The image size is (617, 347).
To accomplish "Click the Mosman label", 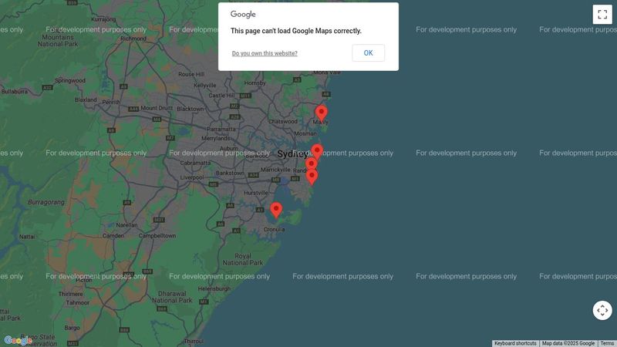I will [x=305, y=133].
